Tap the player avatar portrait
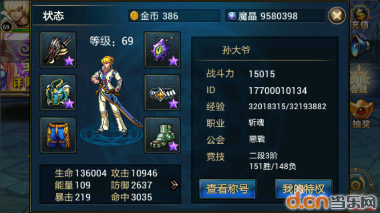The width and height of the screenshot is (380, 213). 15,16
